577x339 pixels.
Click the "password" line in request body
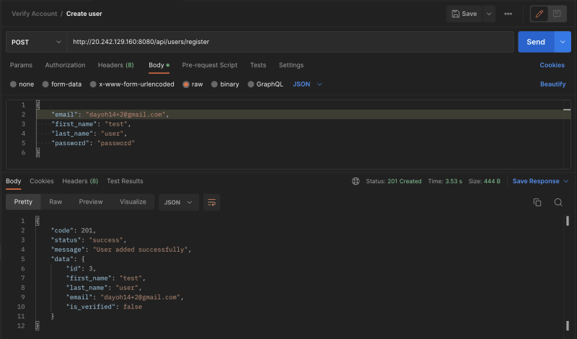93,144
